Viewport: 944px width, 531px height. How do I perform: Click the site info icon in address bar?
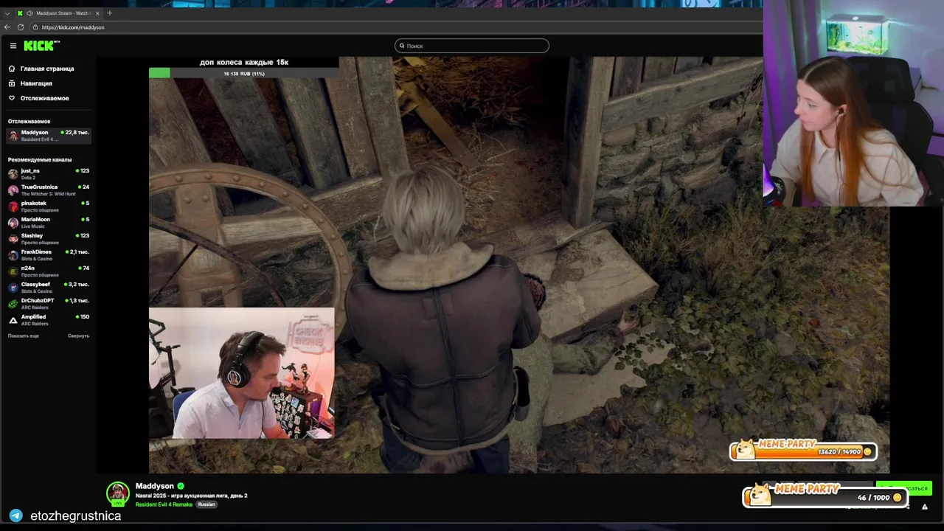35,27
